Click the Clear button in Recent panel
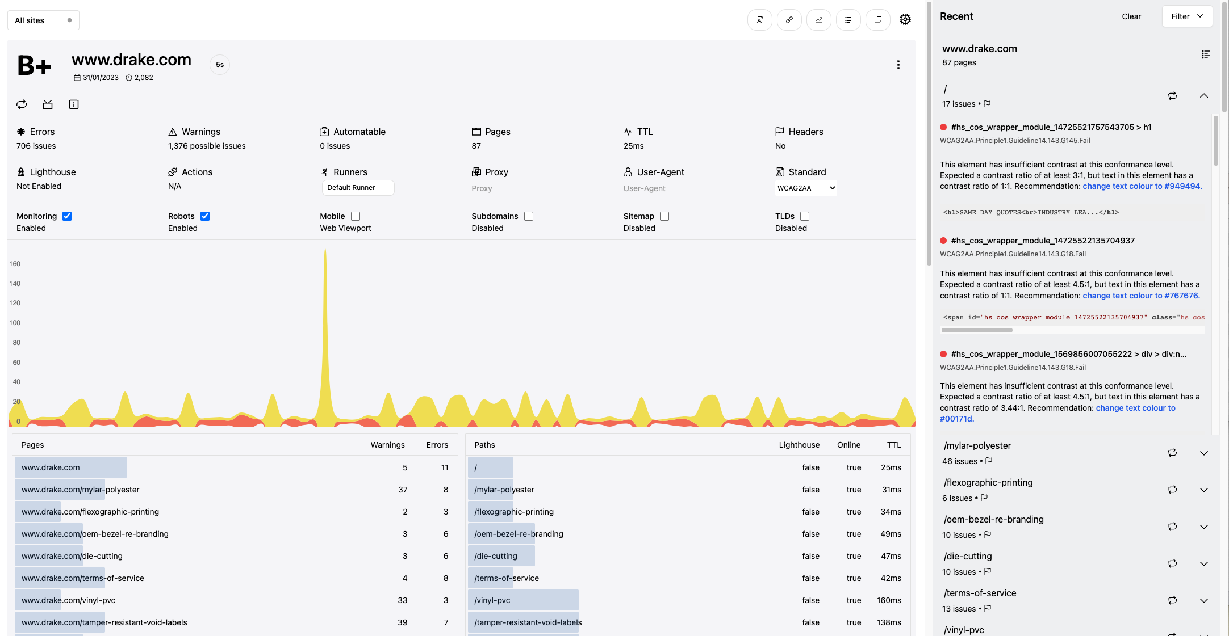1229x636 pixels. [x=1131, y=16]
